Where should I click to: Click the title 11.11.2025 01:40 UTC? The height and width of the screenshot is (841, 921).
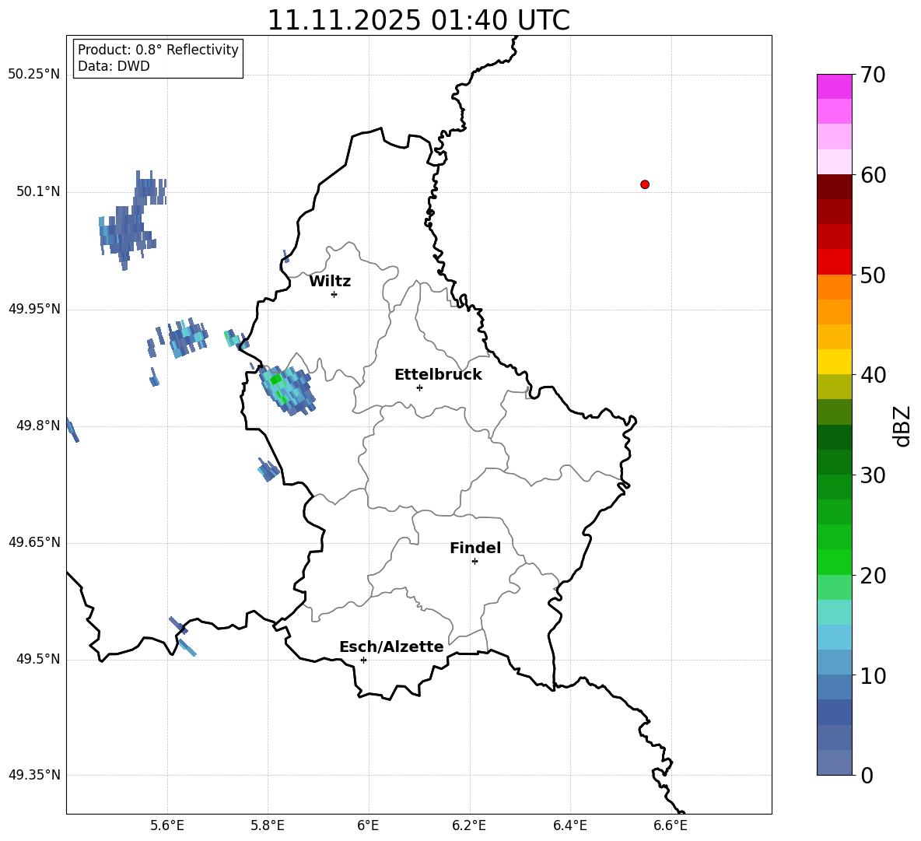[418, 20]
